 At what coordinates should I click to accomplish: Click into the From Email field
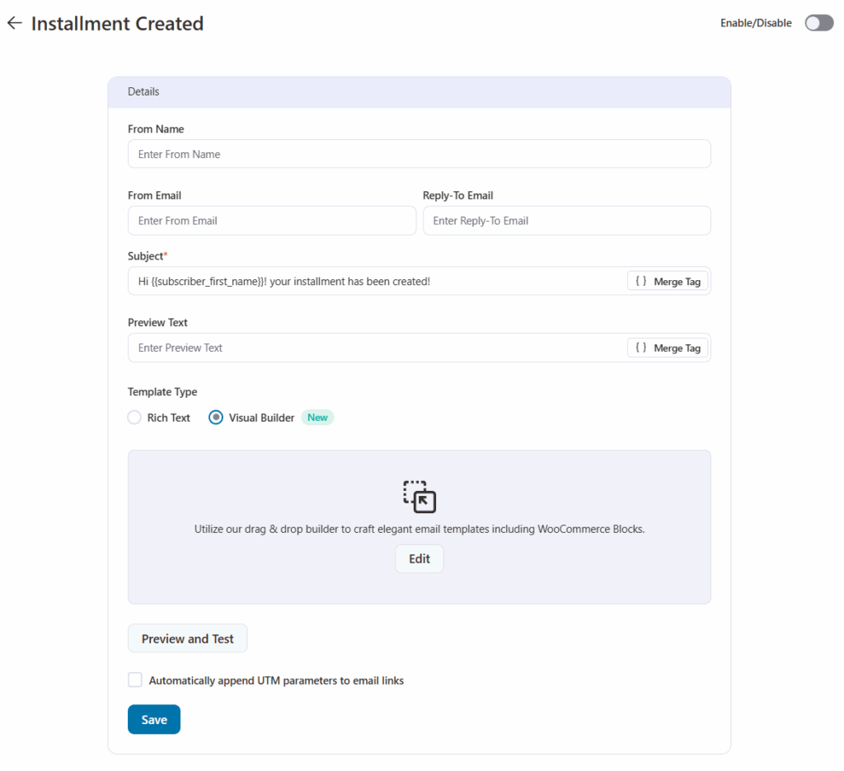[x=271, y=221]
